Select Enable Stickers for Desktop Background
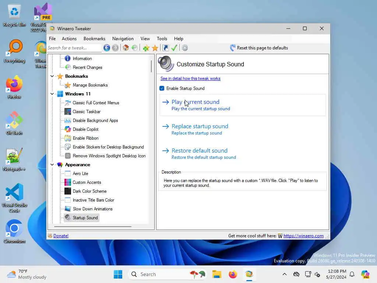Screen dimensions: 377x283 pos(108,147)
